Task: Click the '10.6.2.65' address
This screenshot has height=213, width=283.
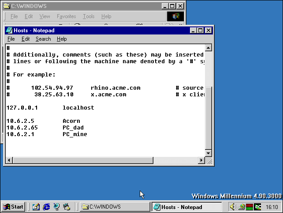Action: [22, 128]
